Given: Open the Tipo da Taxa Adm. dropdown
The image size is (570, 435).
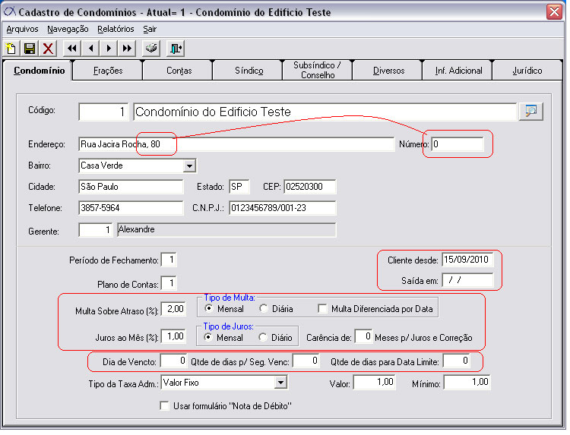Looking at the screenshot, I should pos(280,383).
